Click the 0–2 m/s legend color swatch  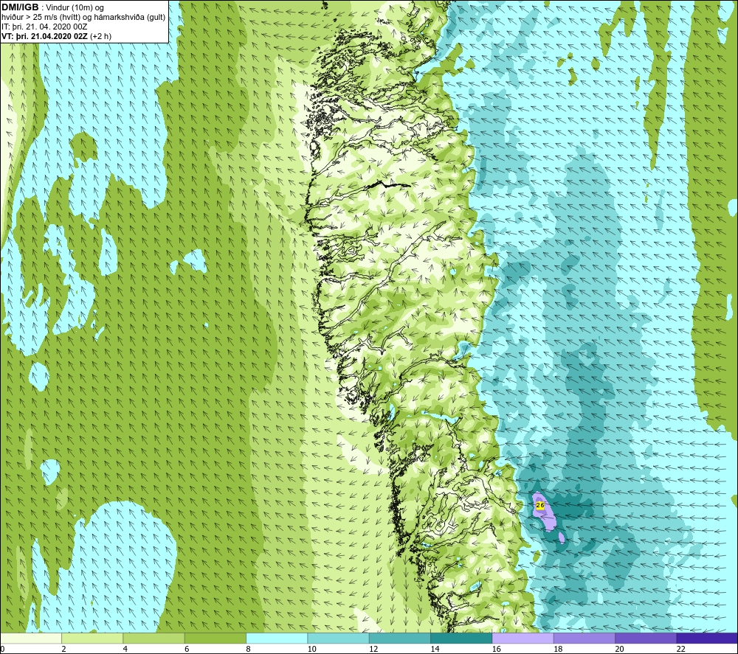31,638
